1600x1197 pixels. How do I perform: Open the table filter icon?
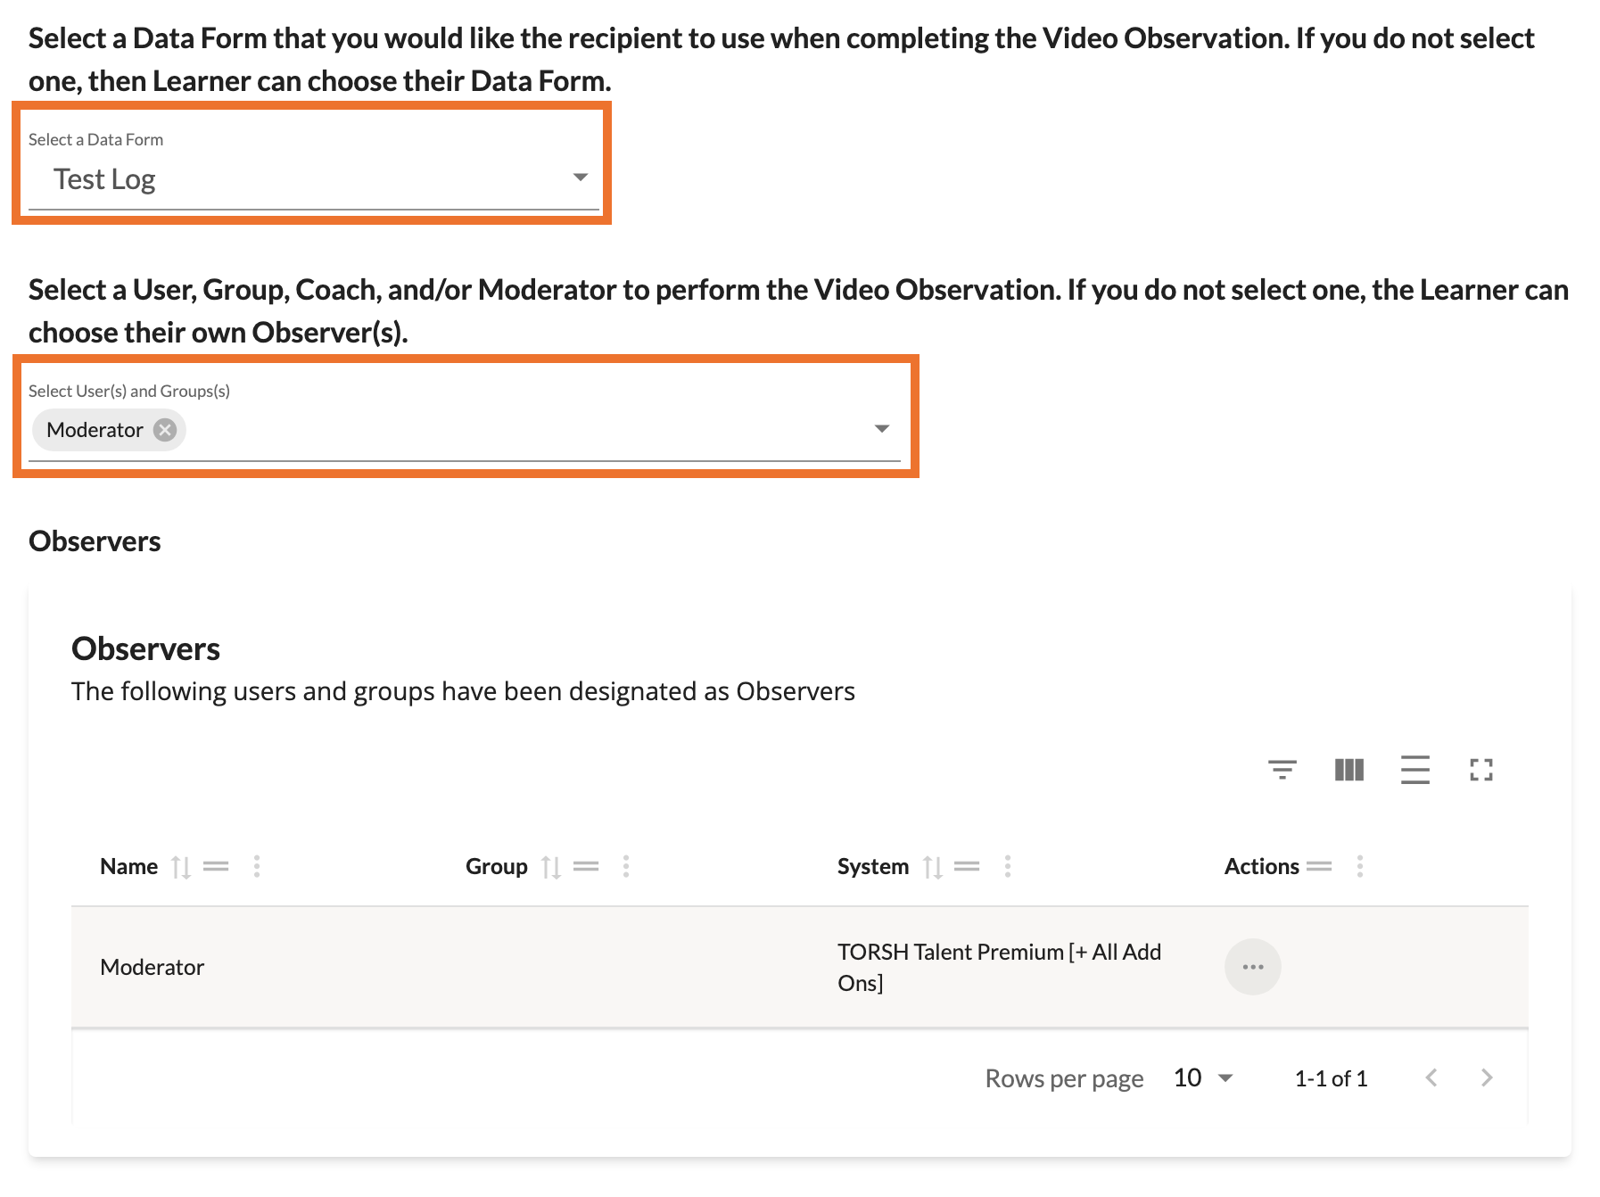(x=1282, y=769)
